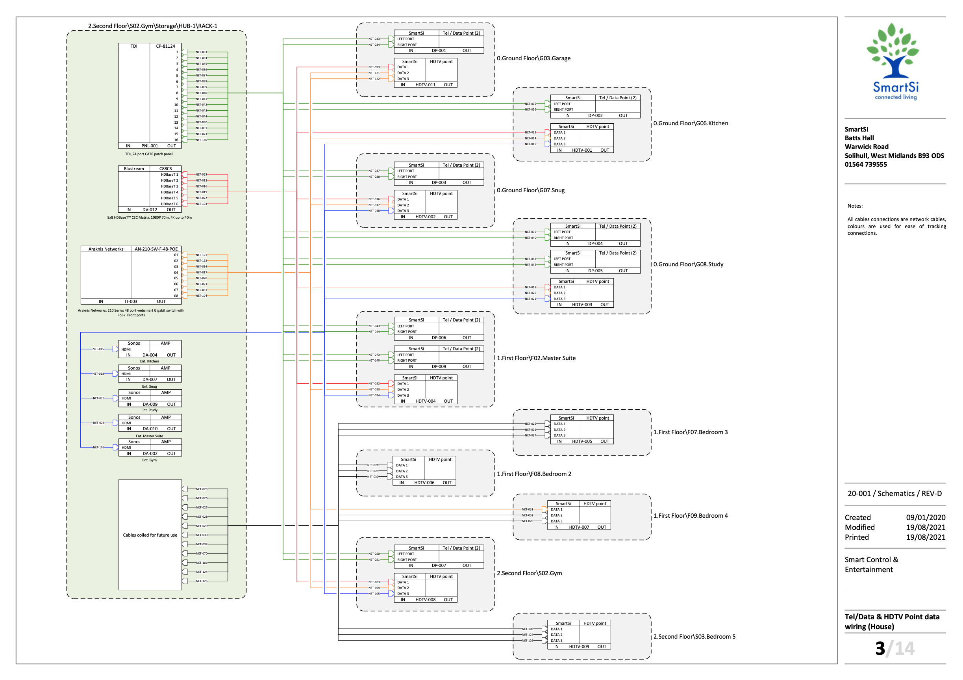Click the Smart Control & Entertainment text
963x680 pixels.
[x=871, y=565]
